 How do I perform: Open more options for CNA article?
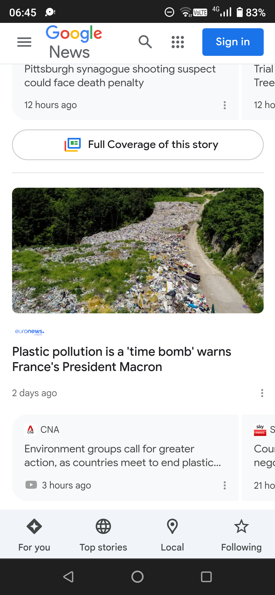point(225,485)
